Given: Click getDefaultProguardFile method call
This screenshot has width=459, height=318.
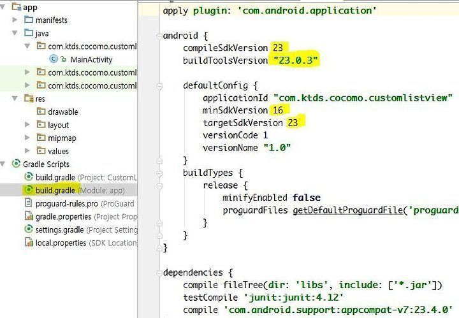Looking at the screenshot, I should (x=348, y=210).
